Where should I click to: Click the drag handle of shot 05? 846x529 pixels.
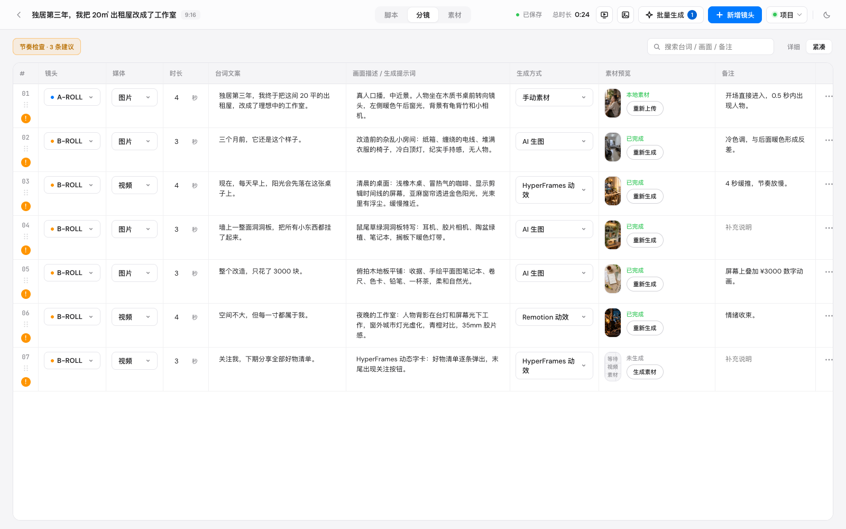point(26,280)
